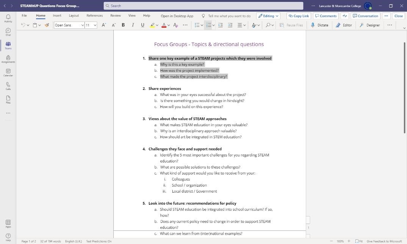Open the font name dropdown Open Sans

pos(69,25)
